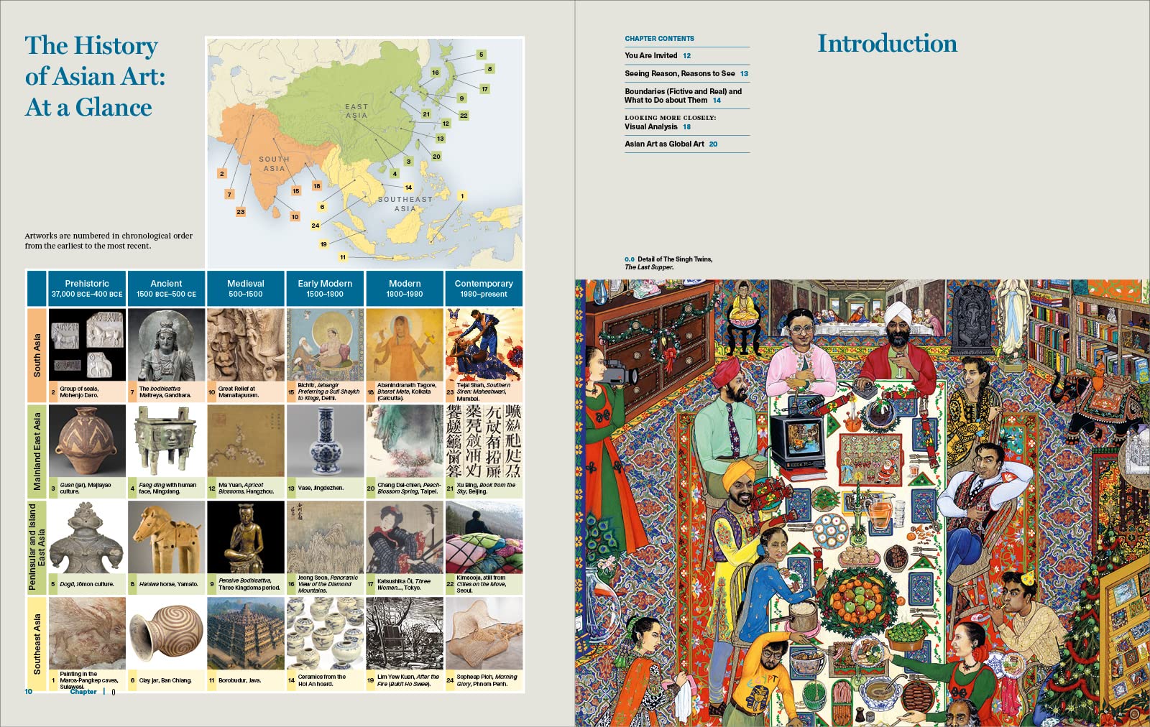
Task: Click the Haniwa horse image
Action: 166,537
